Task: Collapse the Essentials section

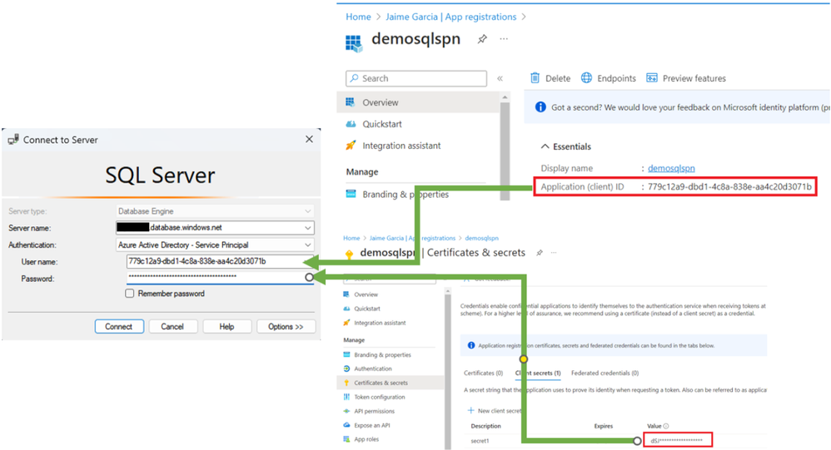Action: [545, 146]
